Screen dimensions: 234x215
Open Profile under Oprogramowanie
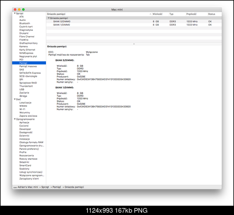pyautogui.click(x=23, y=152)
